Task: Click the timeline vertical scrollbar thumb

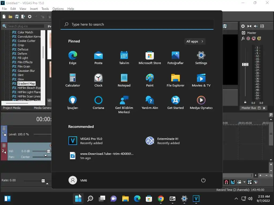Action: point(271,134)
